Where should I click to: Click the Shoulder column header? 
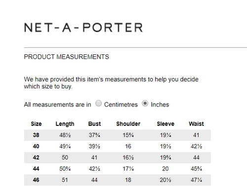(128, 124)
